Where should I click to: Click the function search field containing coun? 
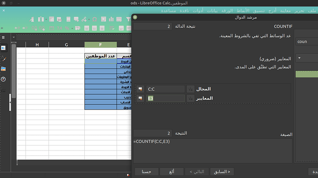(x=306, y=42)
